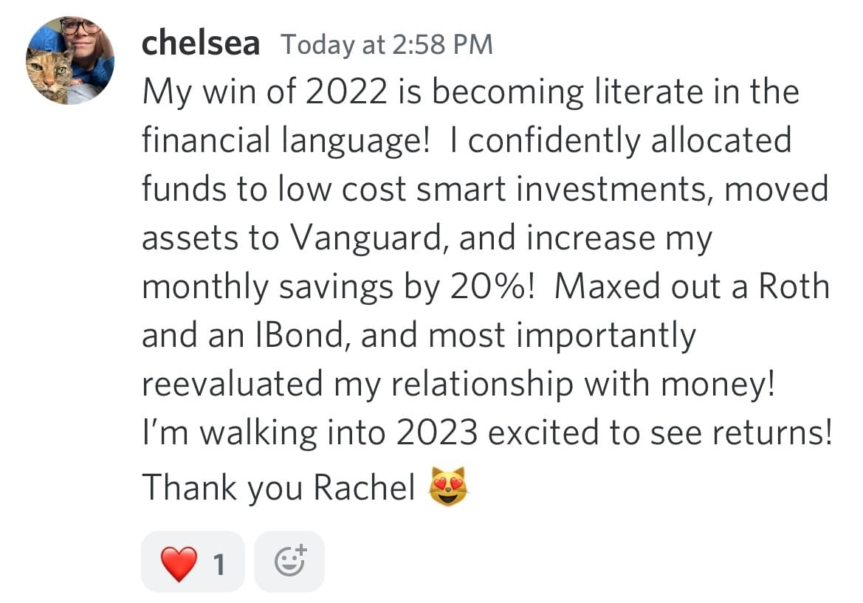
Task: Click the year 2023 in the message
Action: (436, 434)
